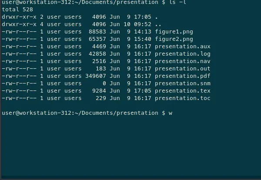The height and width of the screenshot is (180, 261).
Task: Select the presentation.log file entry
Action: pyautogui.click(x=183, y=54)
